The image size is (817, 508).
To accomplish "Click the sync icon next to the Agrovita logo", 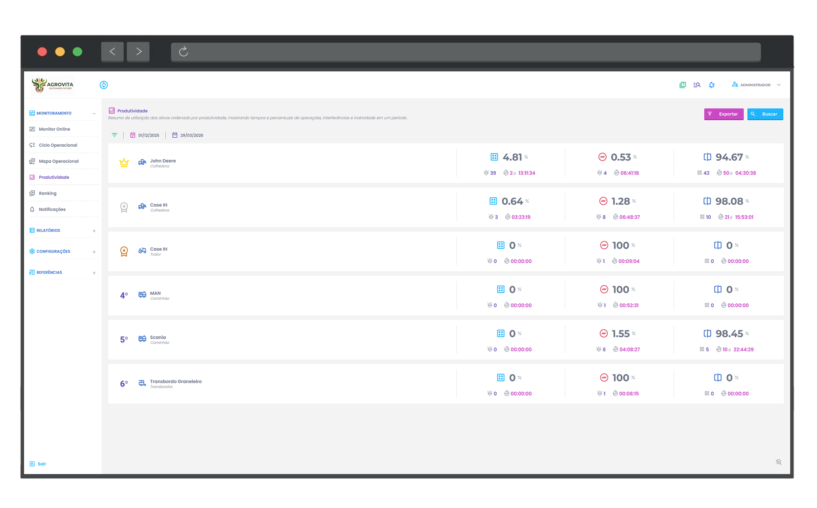I will pos(103,85).
